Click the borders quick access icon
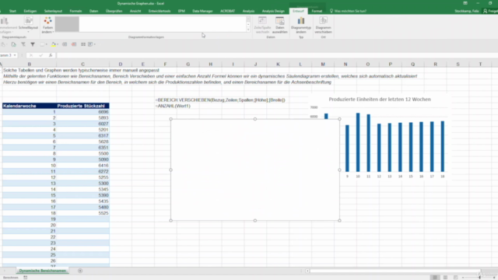This screenshot has width=498, height=280. [x=42, y=44]
